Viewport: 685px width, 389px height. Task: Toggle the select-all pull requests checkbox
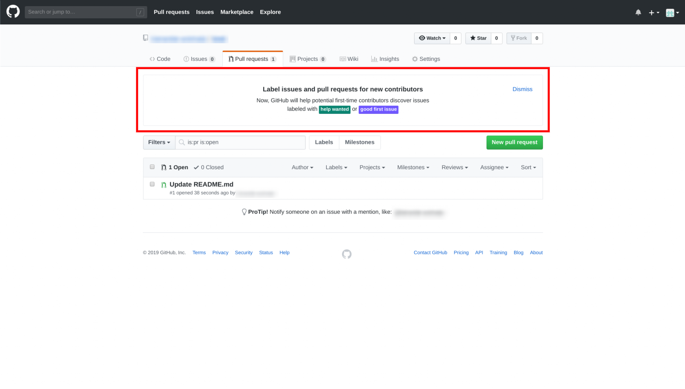click(x=152, y=167)
